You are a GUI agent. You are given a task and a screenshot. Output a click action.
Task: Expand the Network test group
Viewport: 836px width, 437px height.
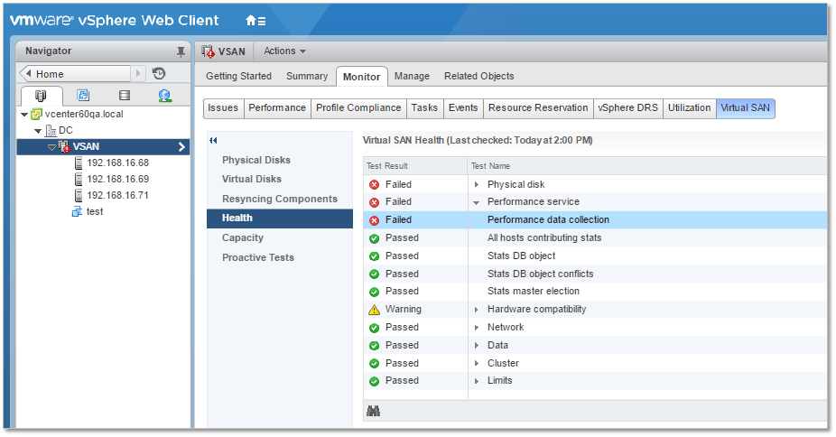(477, 327)
